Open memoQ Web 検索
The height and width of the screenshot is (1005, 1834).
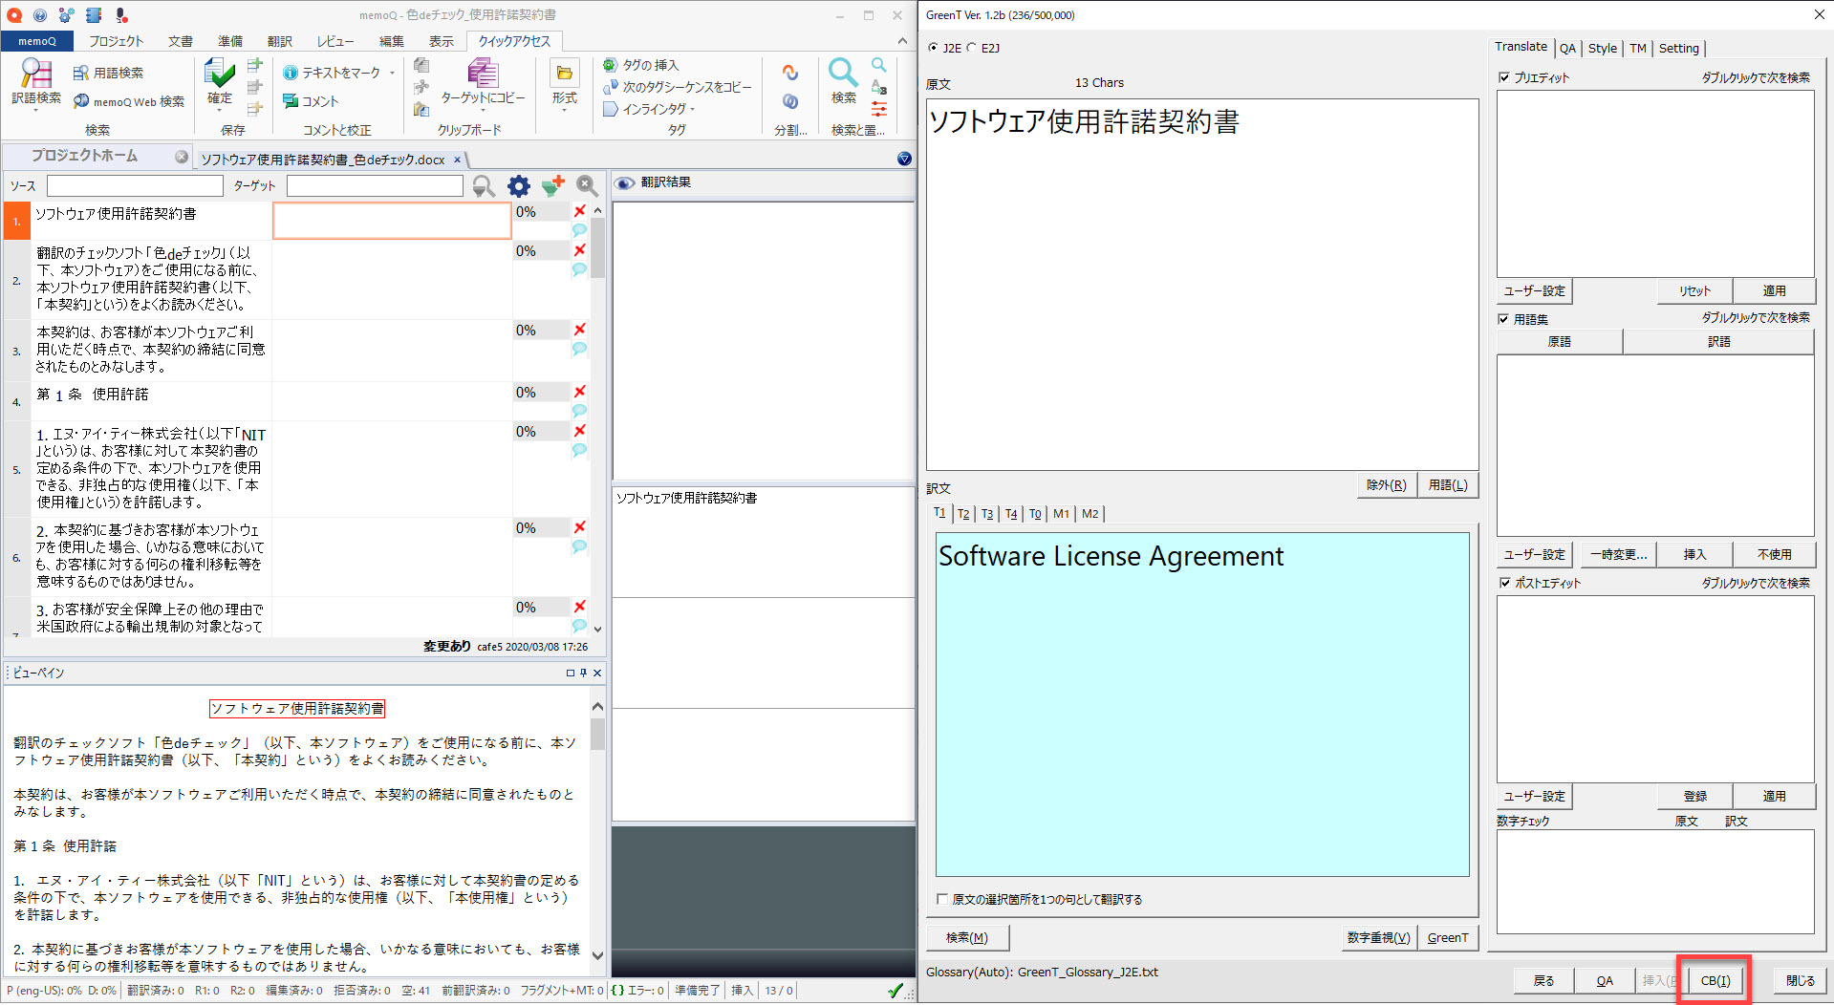tap(129, 101)
